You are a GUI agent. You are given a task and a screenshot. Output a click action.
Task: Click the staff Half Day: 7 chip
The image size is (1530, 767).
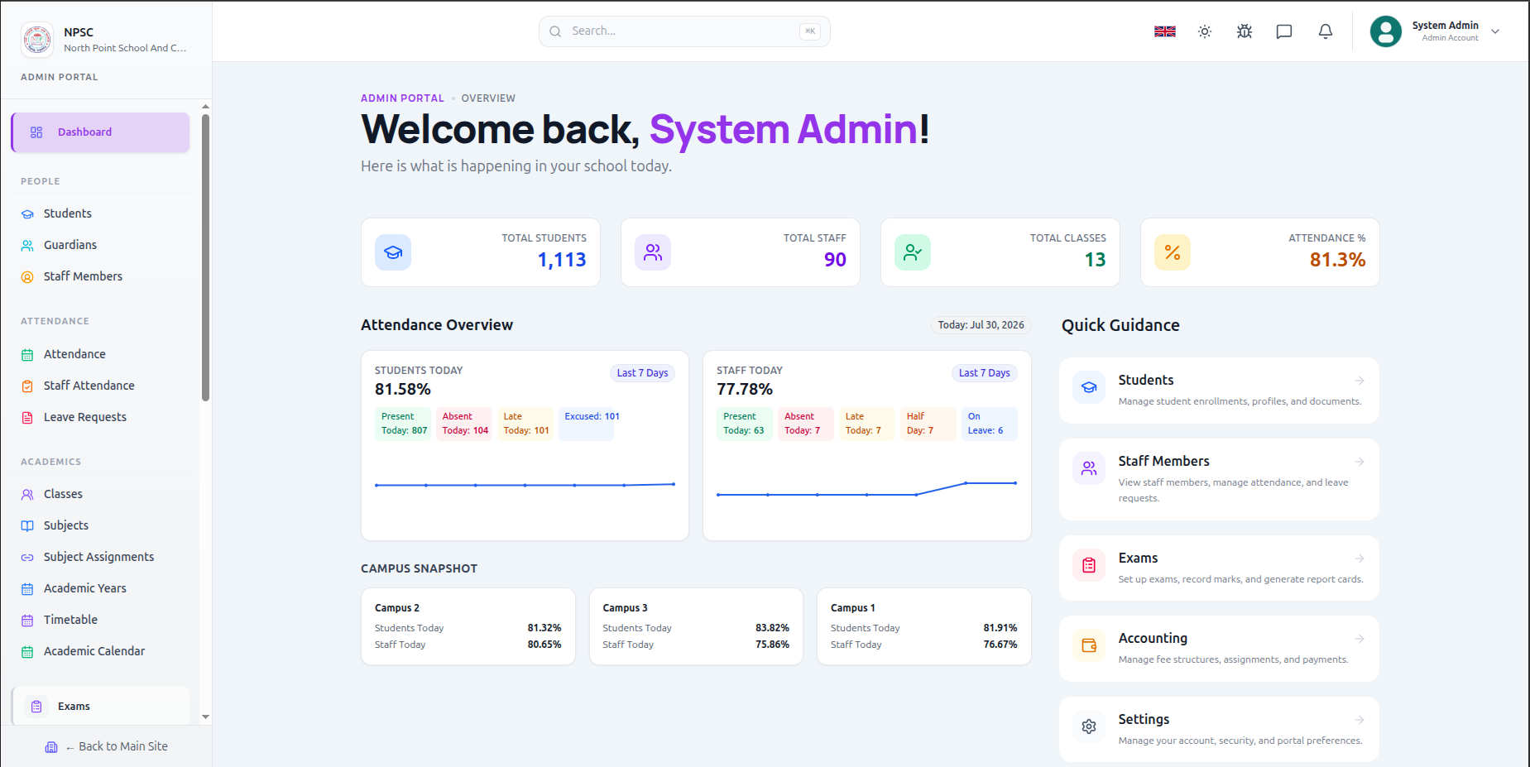click(927, 424)
